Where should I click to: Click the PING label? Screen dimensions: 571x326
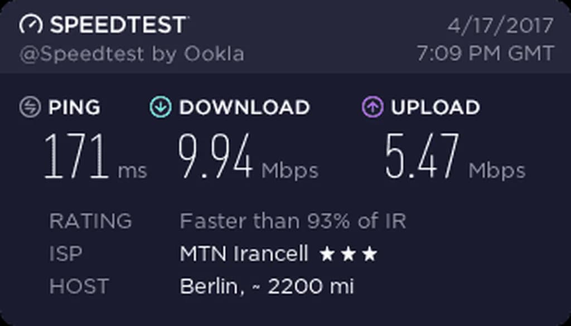tap(74, 107)
